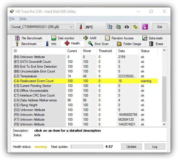
Task: Click the Worst column header
Action: pos(89,51)
